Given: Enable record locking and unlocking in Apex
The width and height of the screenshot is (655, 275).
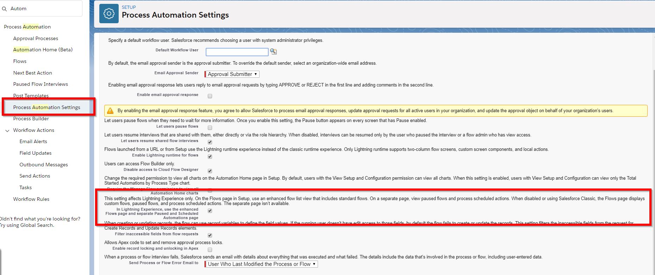Looking at the screenshot, I should 210,250.
